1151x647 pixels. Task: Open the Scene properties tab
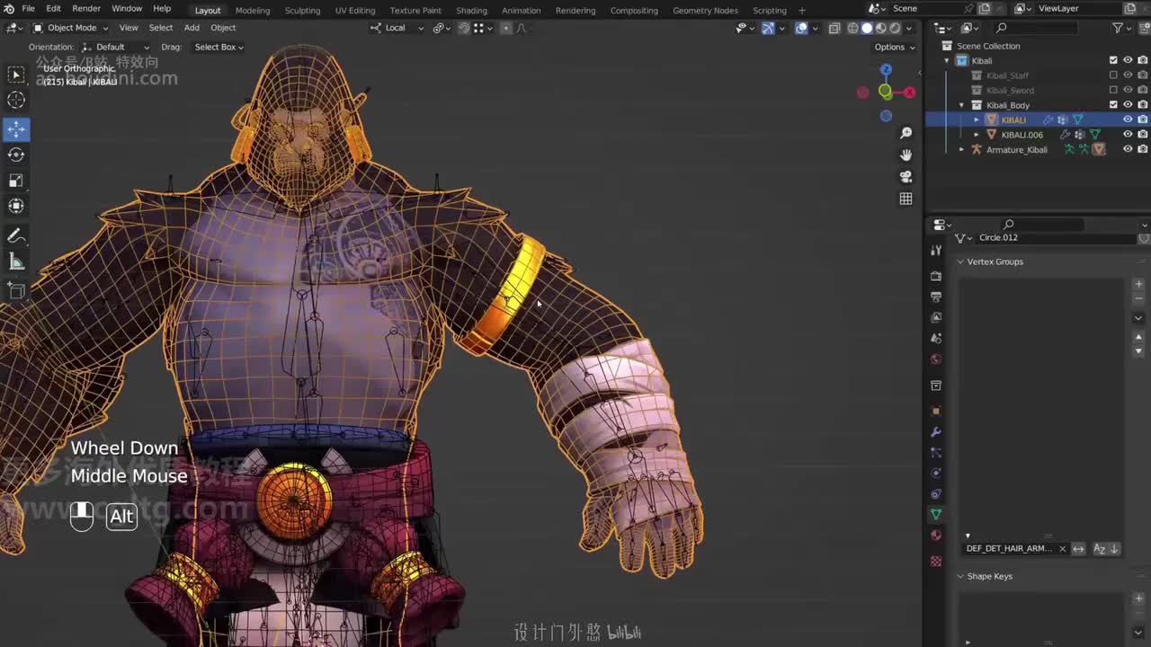[936, 338]
